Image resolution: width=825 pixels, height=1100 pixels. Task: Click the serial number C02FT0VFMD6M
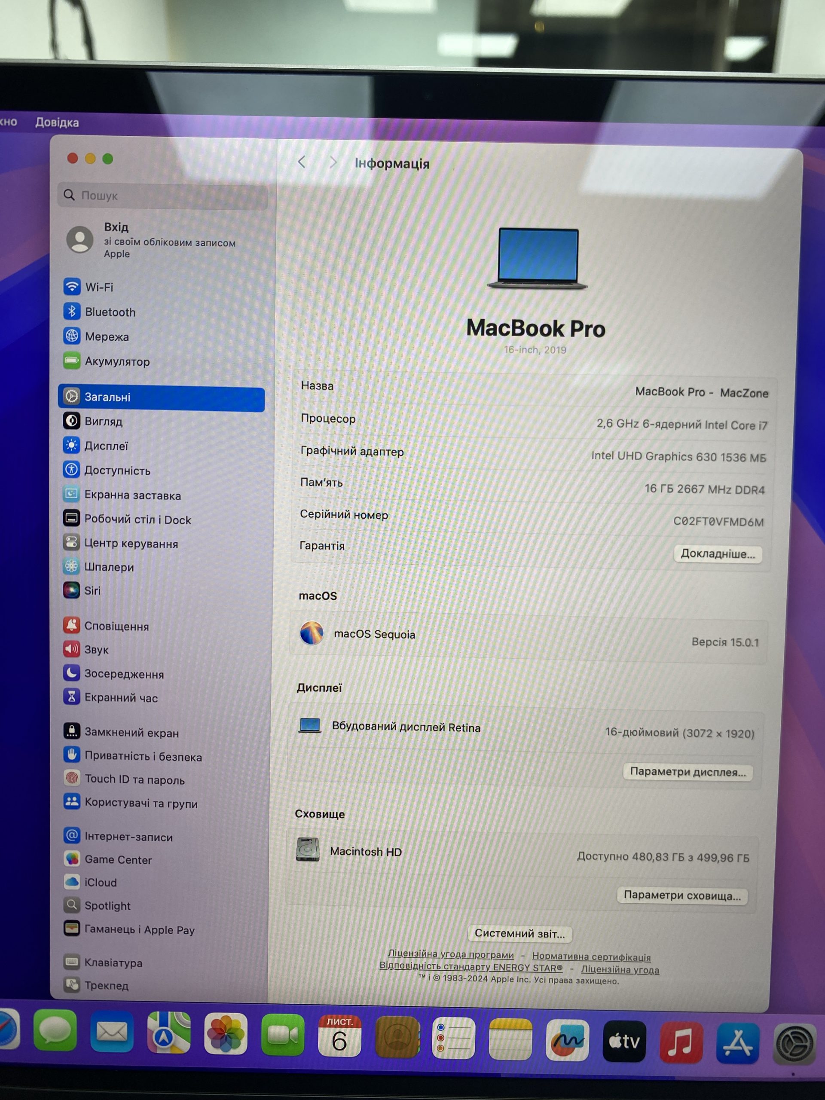point(718,521)
